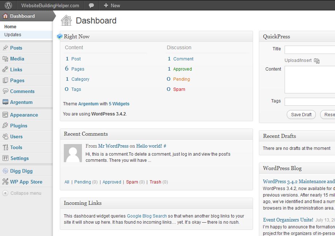This screenshot has height=236, width=335.
Task: Click the Collapse menu arrow icon
Action: point(5,193)
